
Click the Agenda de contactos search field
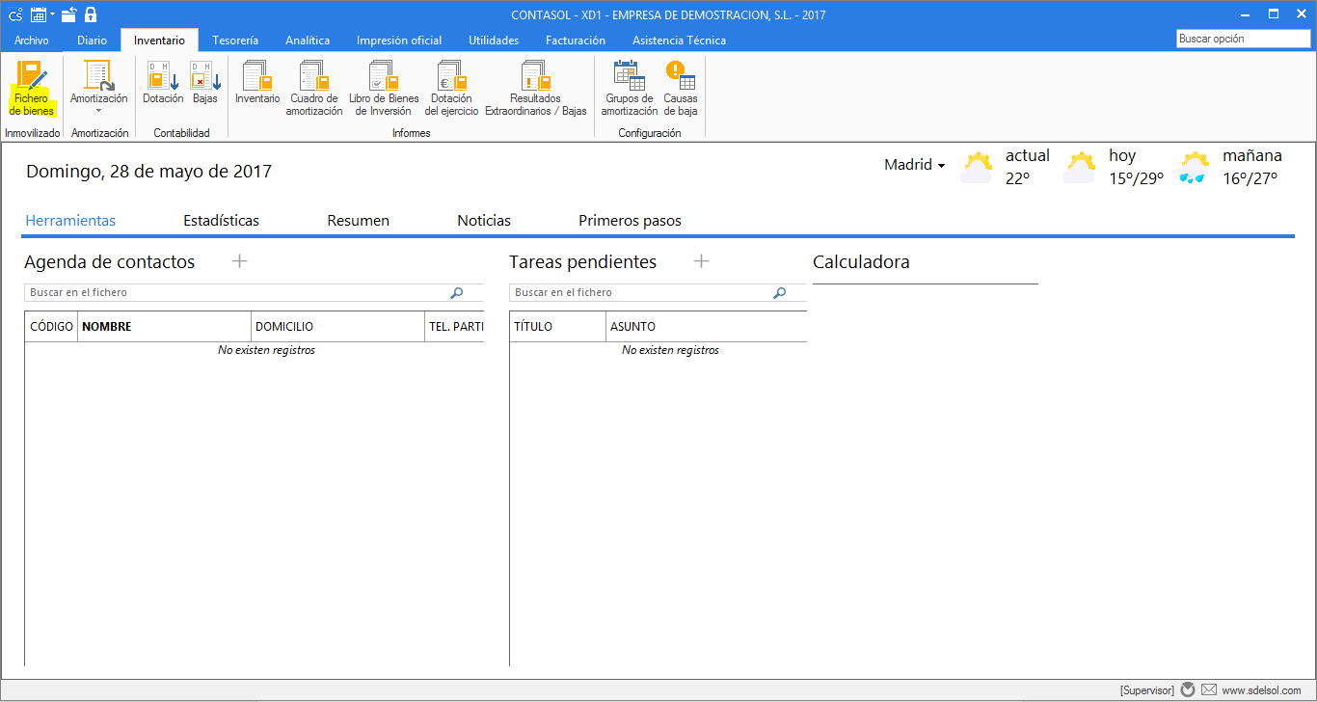[254, 292]
